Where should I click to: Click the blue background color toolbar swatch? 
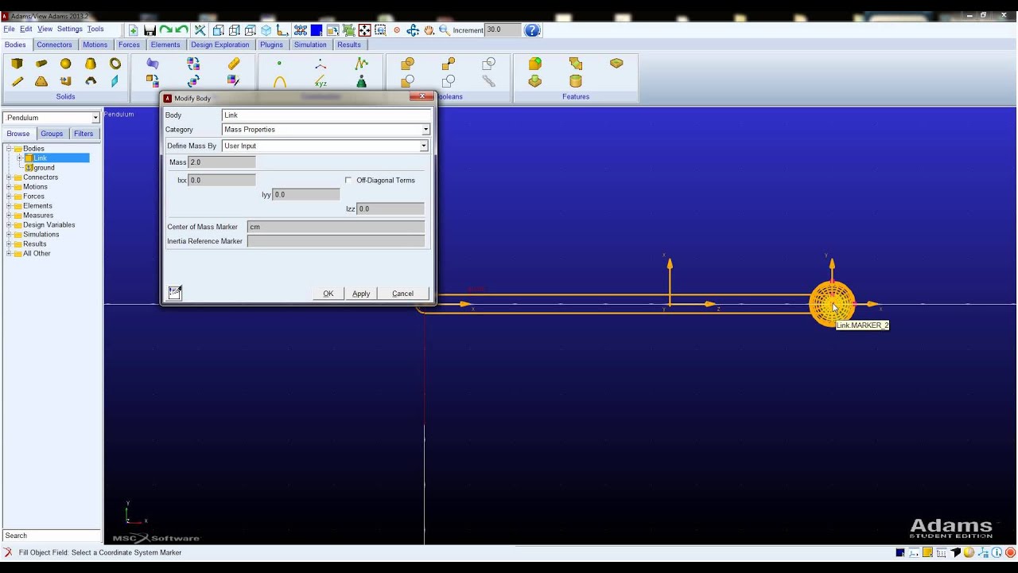click(x=317, y=30)
